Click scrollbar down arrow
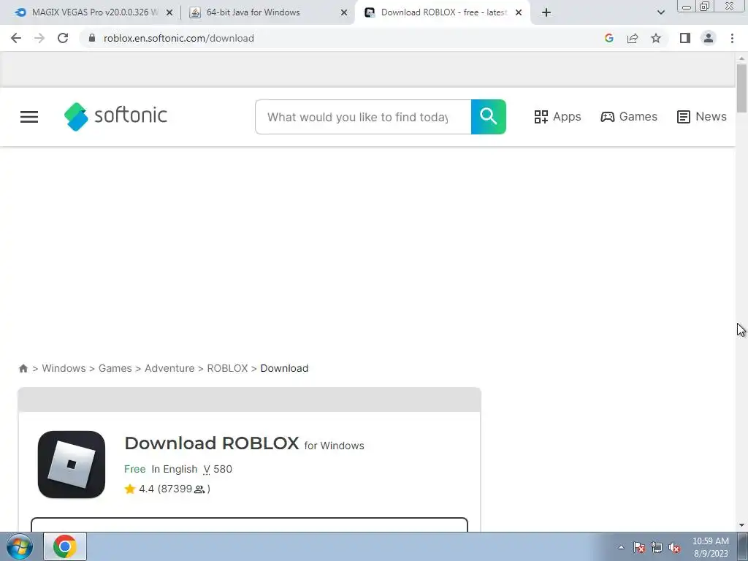 coord(741,525)
